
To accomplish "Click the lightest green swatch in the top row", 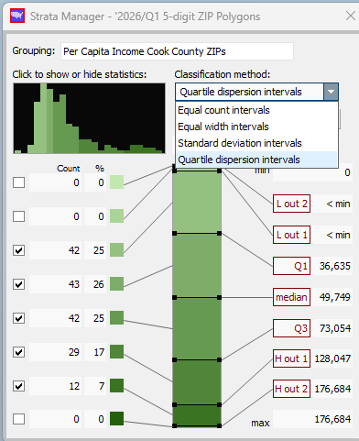I will pyautogui.click(x=116, y=182).
